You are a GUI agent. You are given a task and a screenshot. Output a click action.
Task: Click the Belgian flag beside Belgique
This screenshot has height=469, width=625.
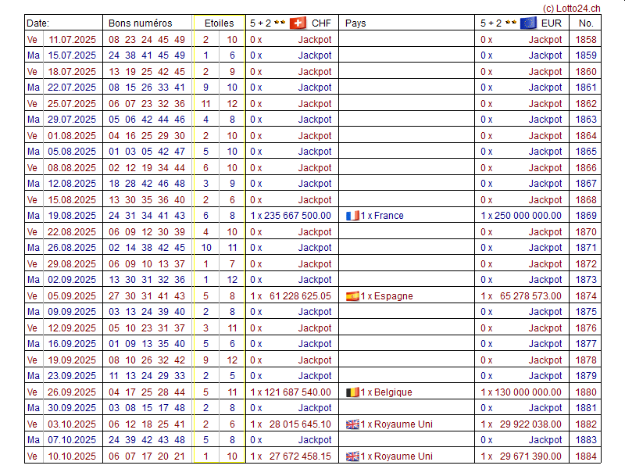352,392
